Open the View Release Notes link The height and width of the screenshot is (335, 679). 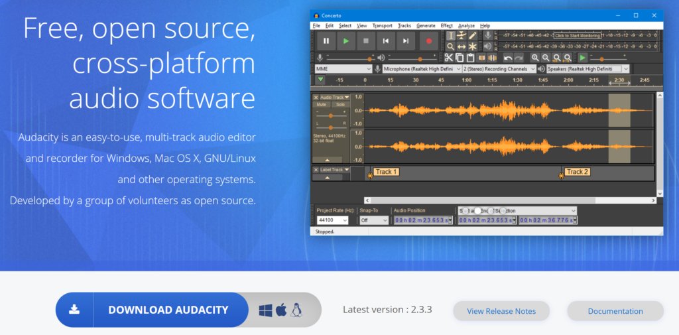501,311
